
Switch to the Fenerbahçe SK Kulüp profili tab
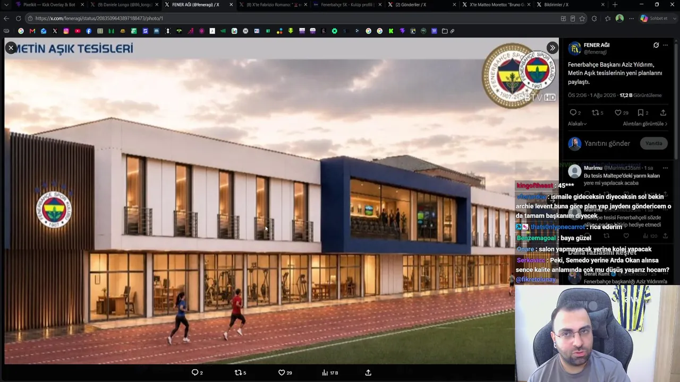[x=347, y=5]
